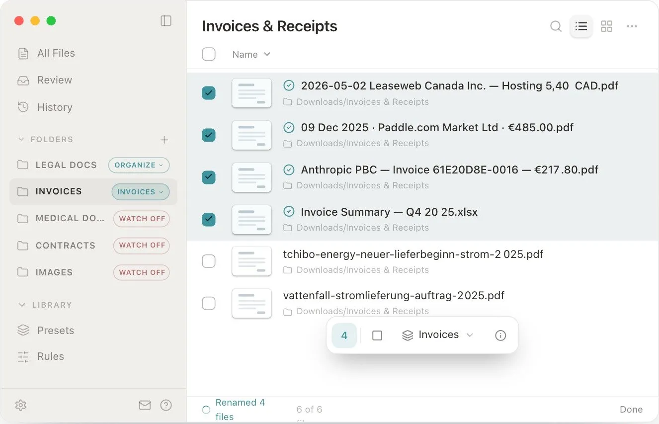The image size is (659, 424).
Task: Click the selection count badge showing 4
Action: click(344, 336)
